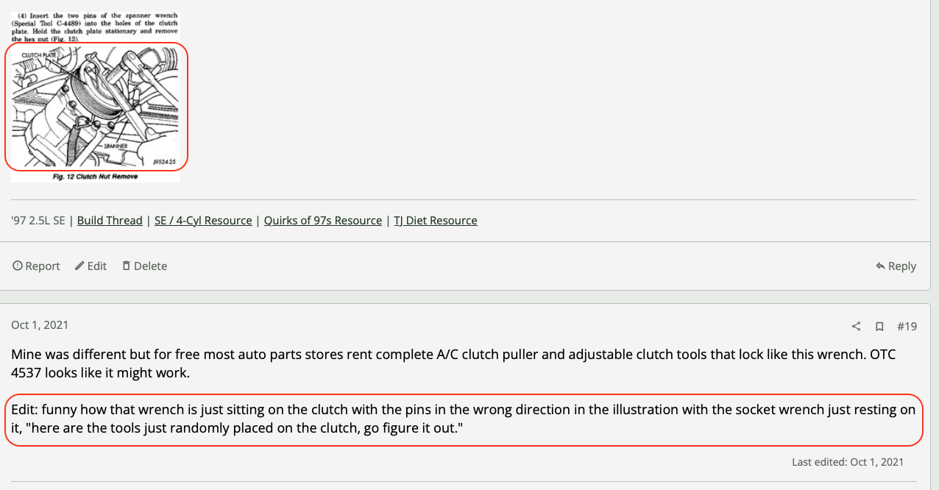Click the #19 post number link
This screenshot has width=939, height=490.
point(907,326)
